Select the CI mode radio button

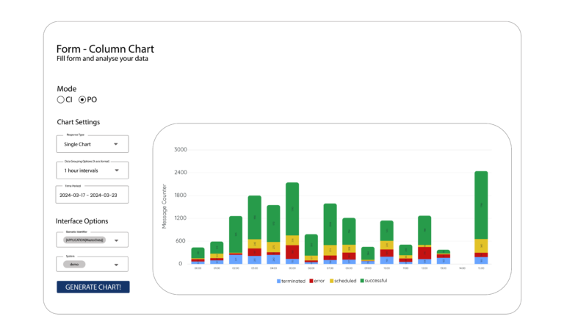tap(60, 100)
